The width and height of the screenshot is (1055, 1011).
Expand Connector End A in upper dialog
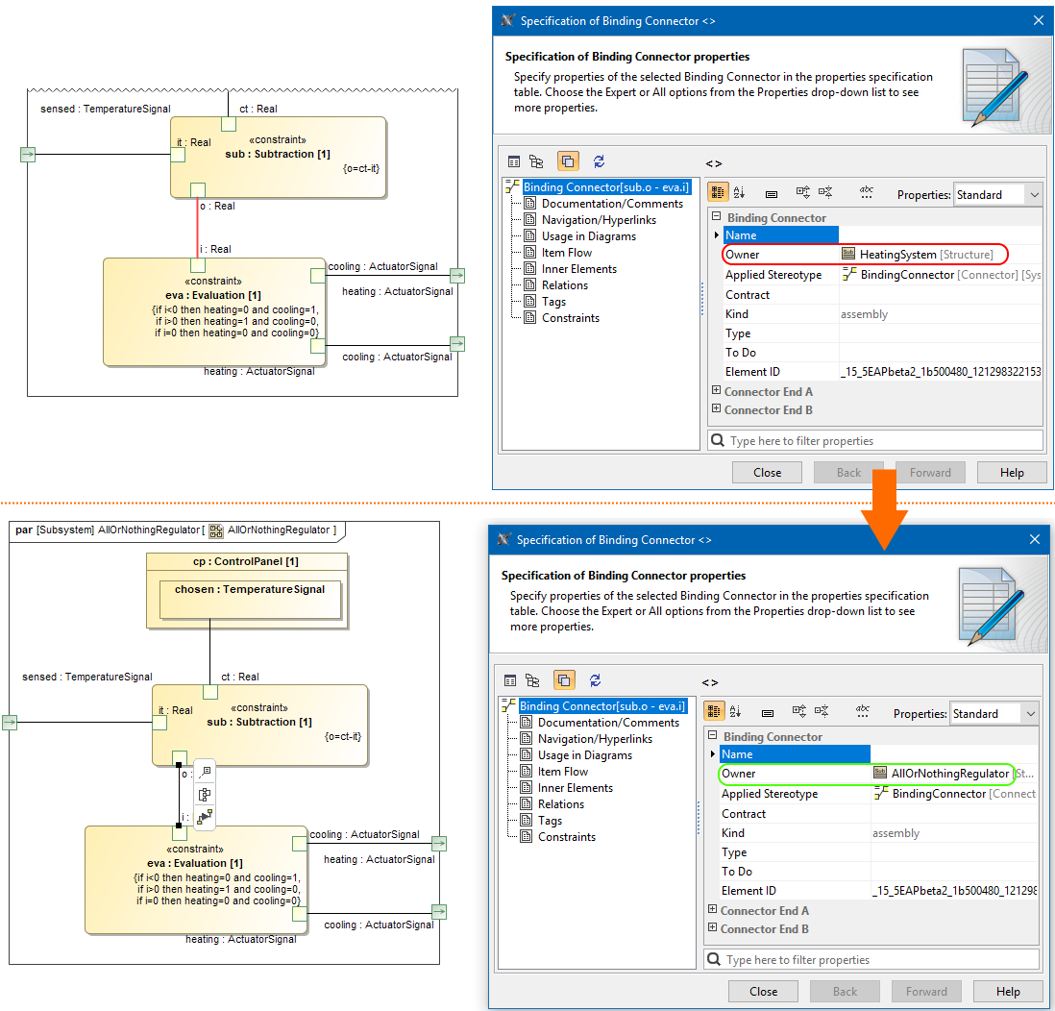717,390
